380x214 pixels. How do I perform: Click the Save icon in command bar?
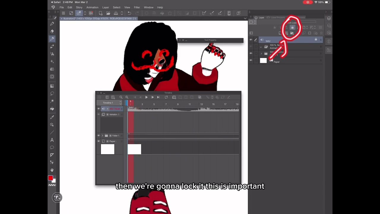116,13
